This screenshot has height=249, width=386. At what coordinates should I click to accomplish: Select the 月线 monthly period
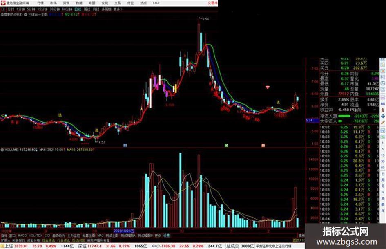96,9
